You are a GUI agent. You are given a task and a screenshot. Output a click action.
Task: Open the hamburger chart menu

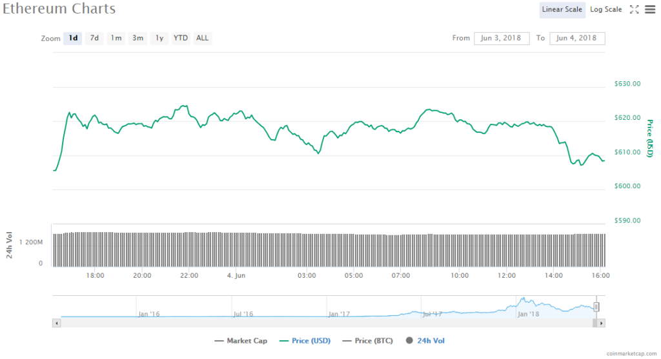(649, 9)
